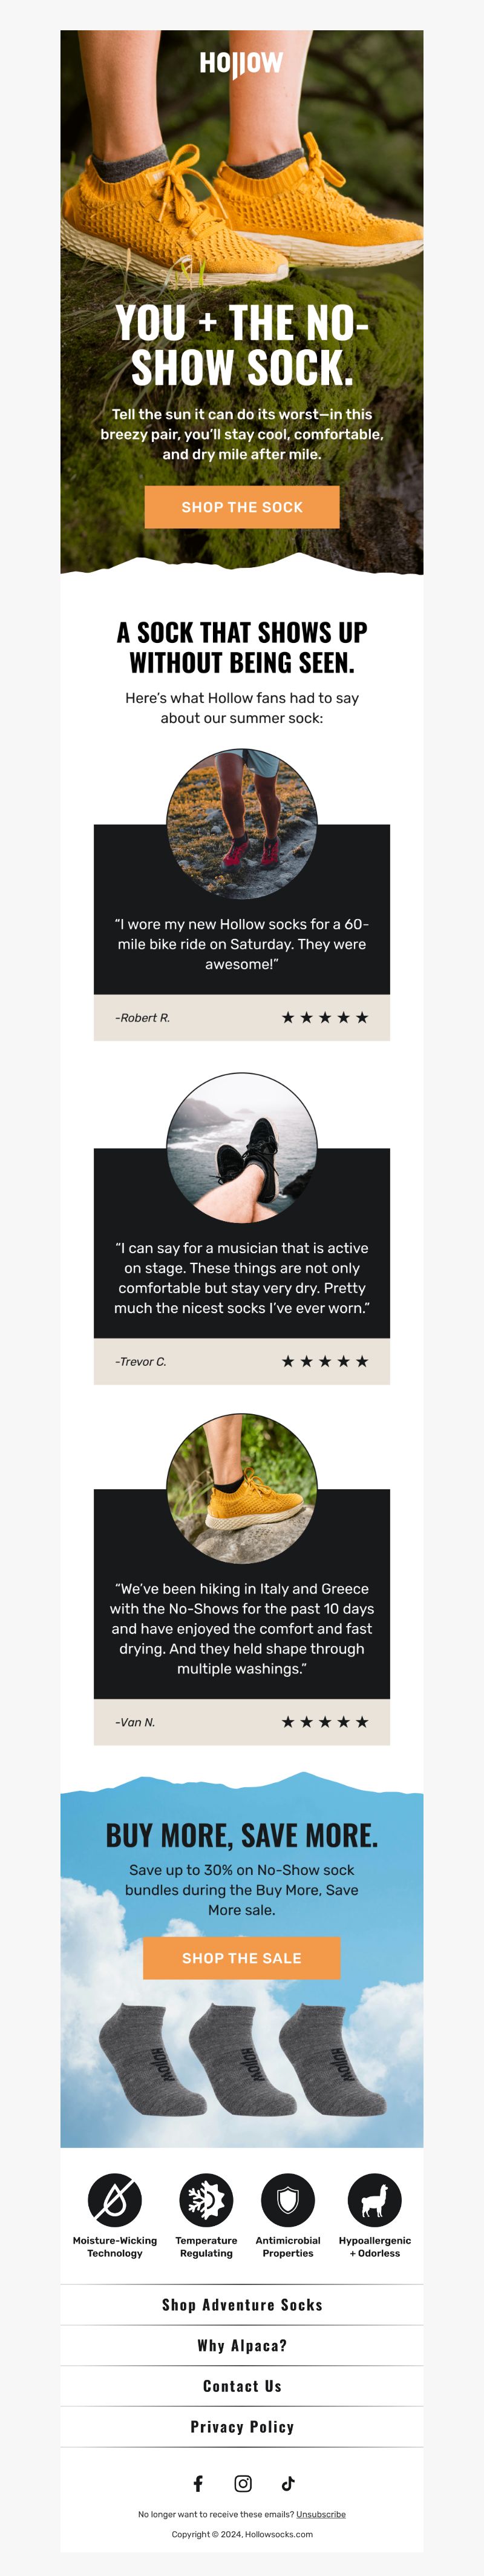484x2576 pixels.
Task: Click Trevor C.'s circular review photo
Action: click(242, 1148)
